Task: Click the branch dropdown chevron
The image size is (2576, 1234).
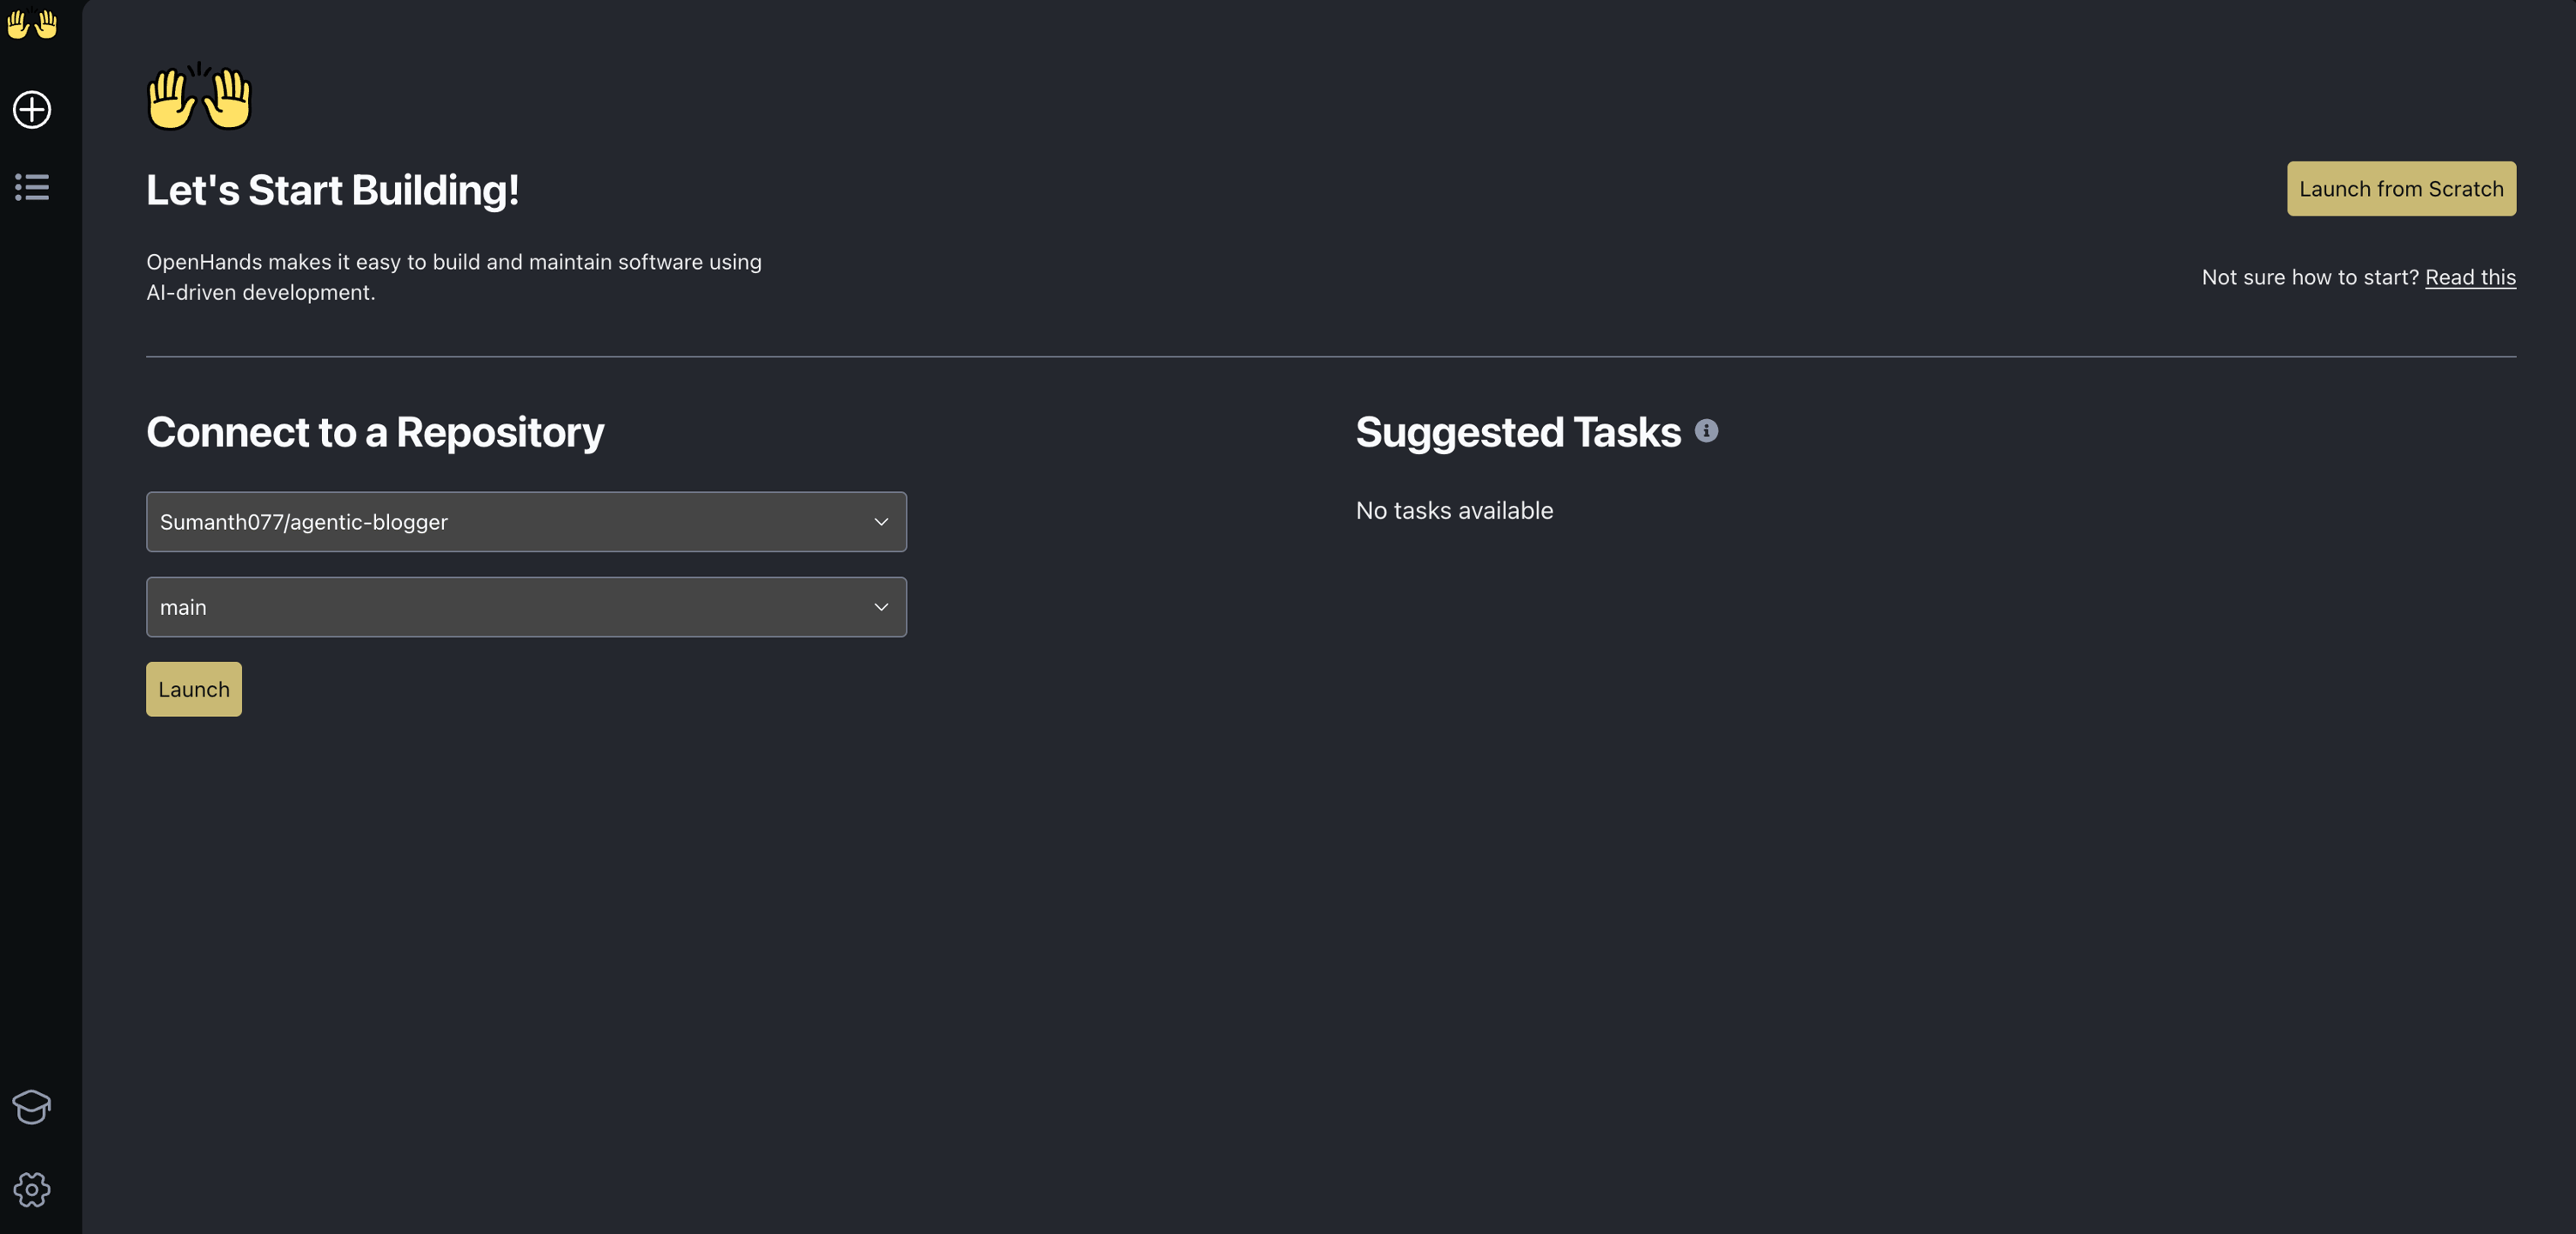Action: click(881, 606)
